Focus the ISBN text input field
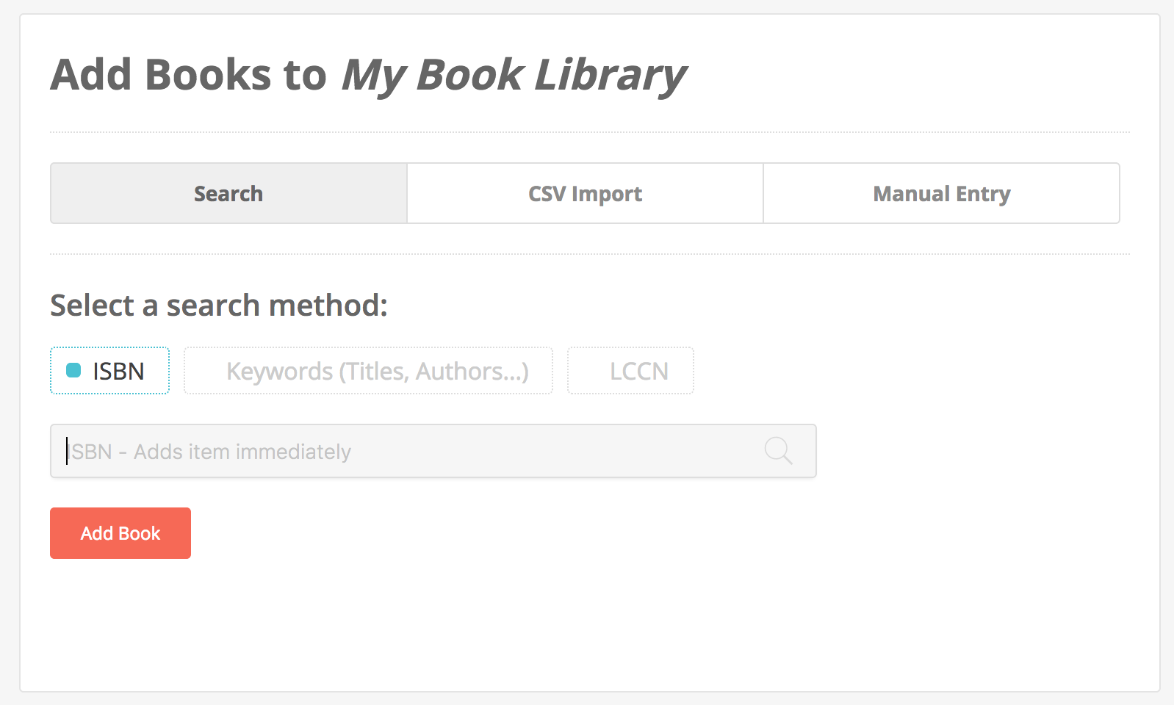 (x=411, y=451)
